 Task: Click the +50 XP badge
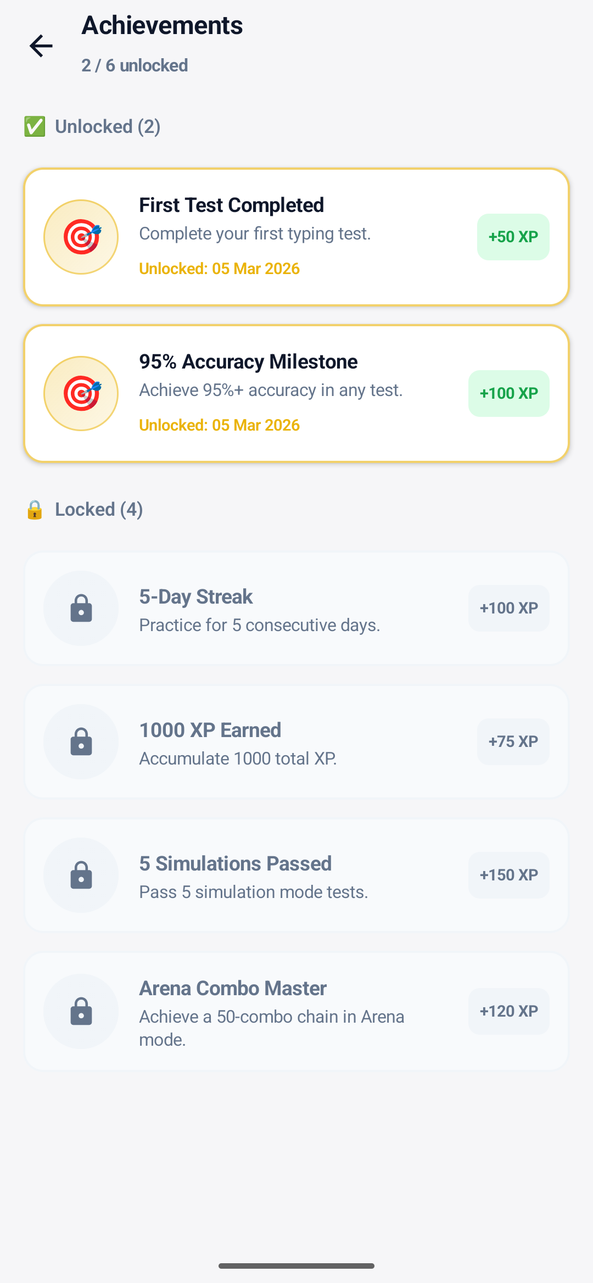tap(513, 237)
